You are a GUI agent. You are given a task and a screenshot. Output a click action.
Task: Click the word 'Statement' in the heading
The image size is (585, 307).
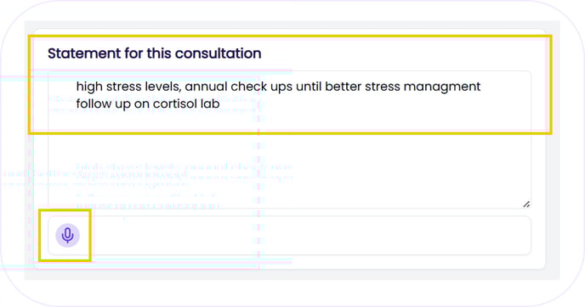pyautogui.click(x=84, y=53)
